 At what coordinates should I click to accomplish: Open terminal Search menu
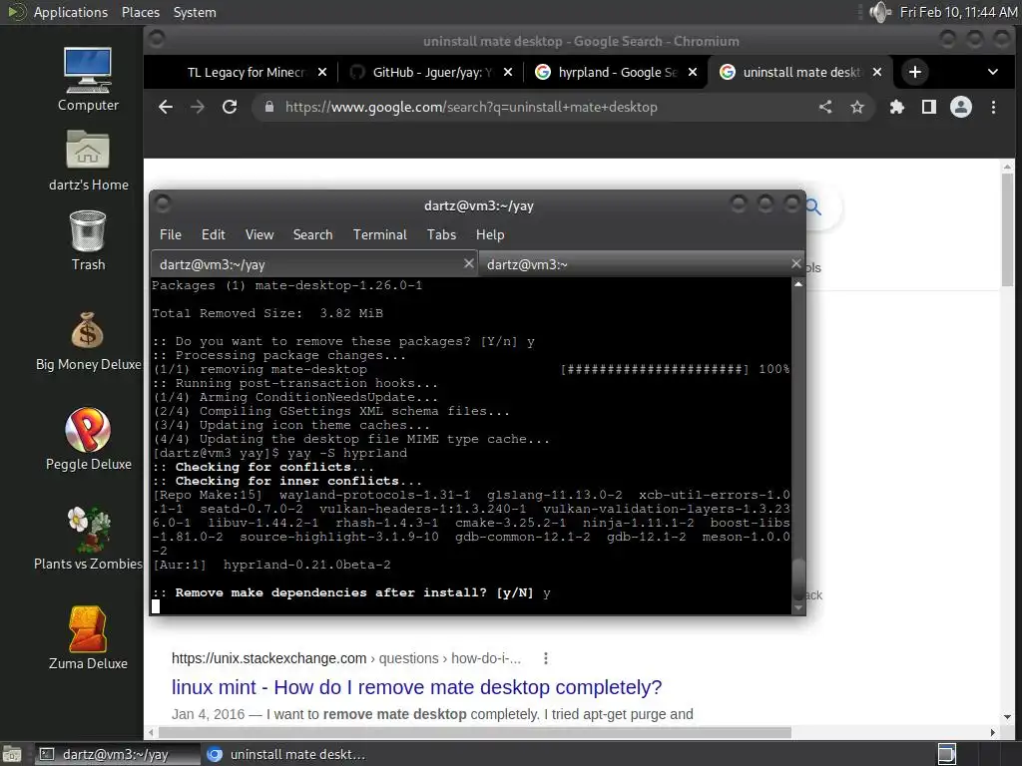pos(312,234)
